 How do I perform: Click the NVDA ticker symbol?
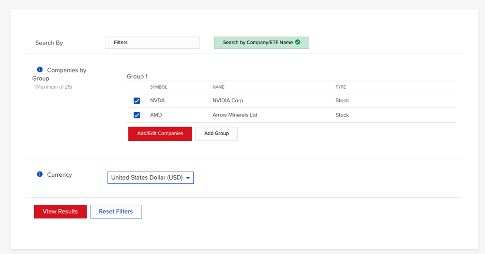(x=157, y=100)
